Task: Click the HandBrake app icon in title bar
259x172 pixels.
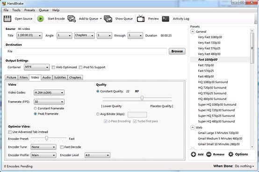Action: (4, 3)
